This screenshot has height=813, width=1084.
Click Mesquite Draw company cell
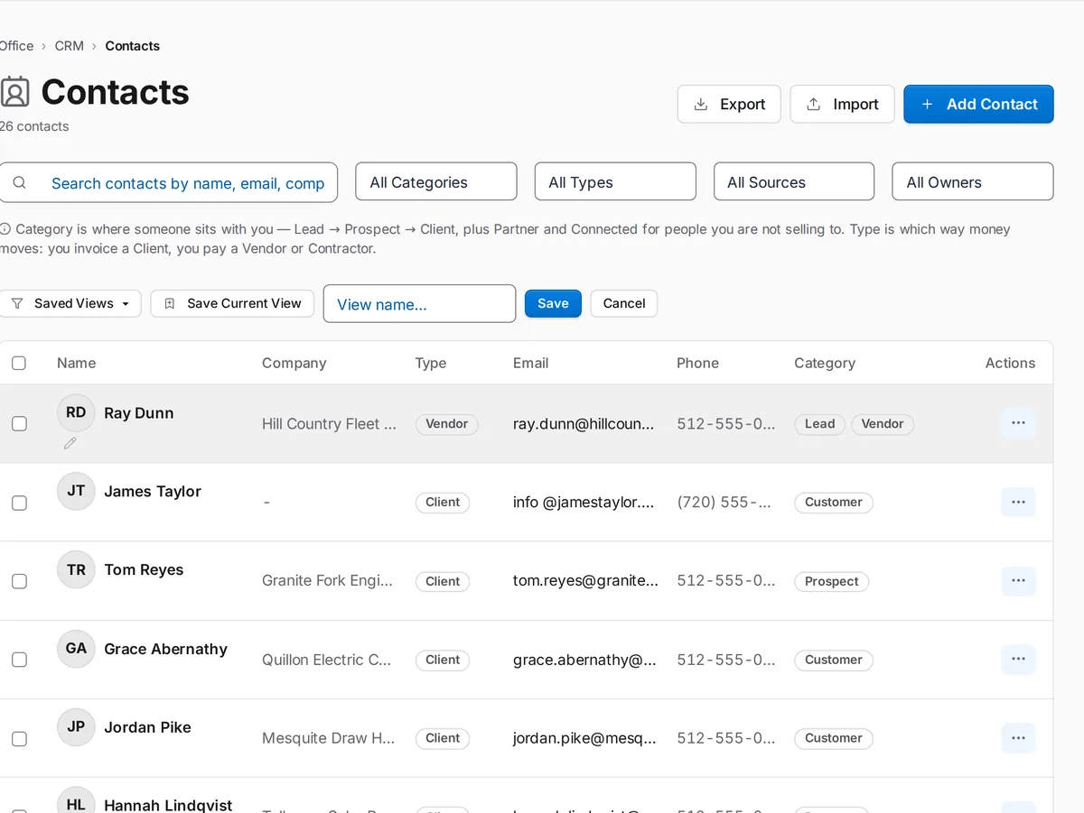tap(328, 738)
